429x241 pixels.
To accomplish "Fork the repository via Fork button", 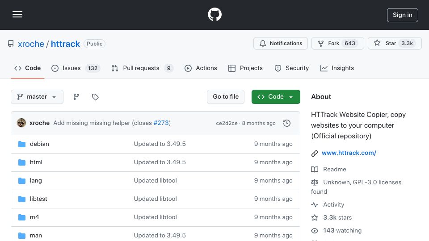I will (x=338, y=43).
